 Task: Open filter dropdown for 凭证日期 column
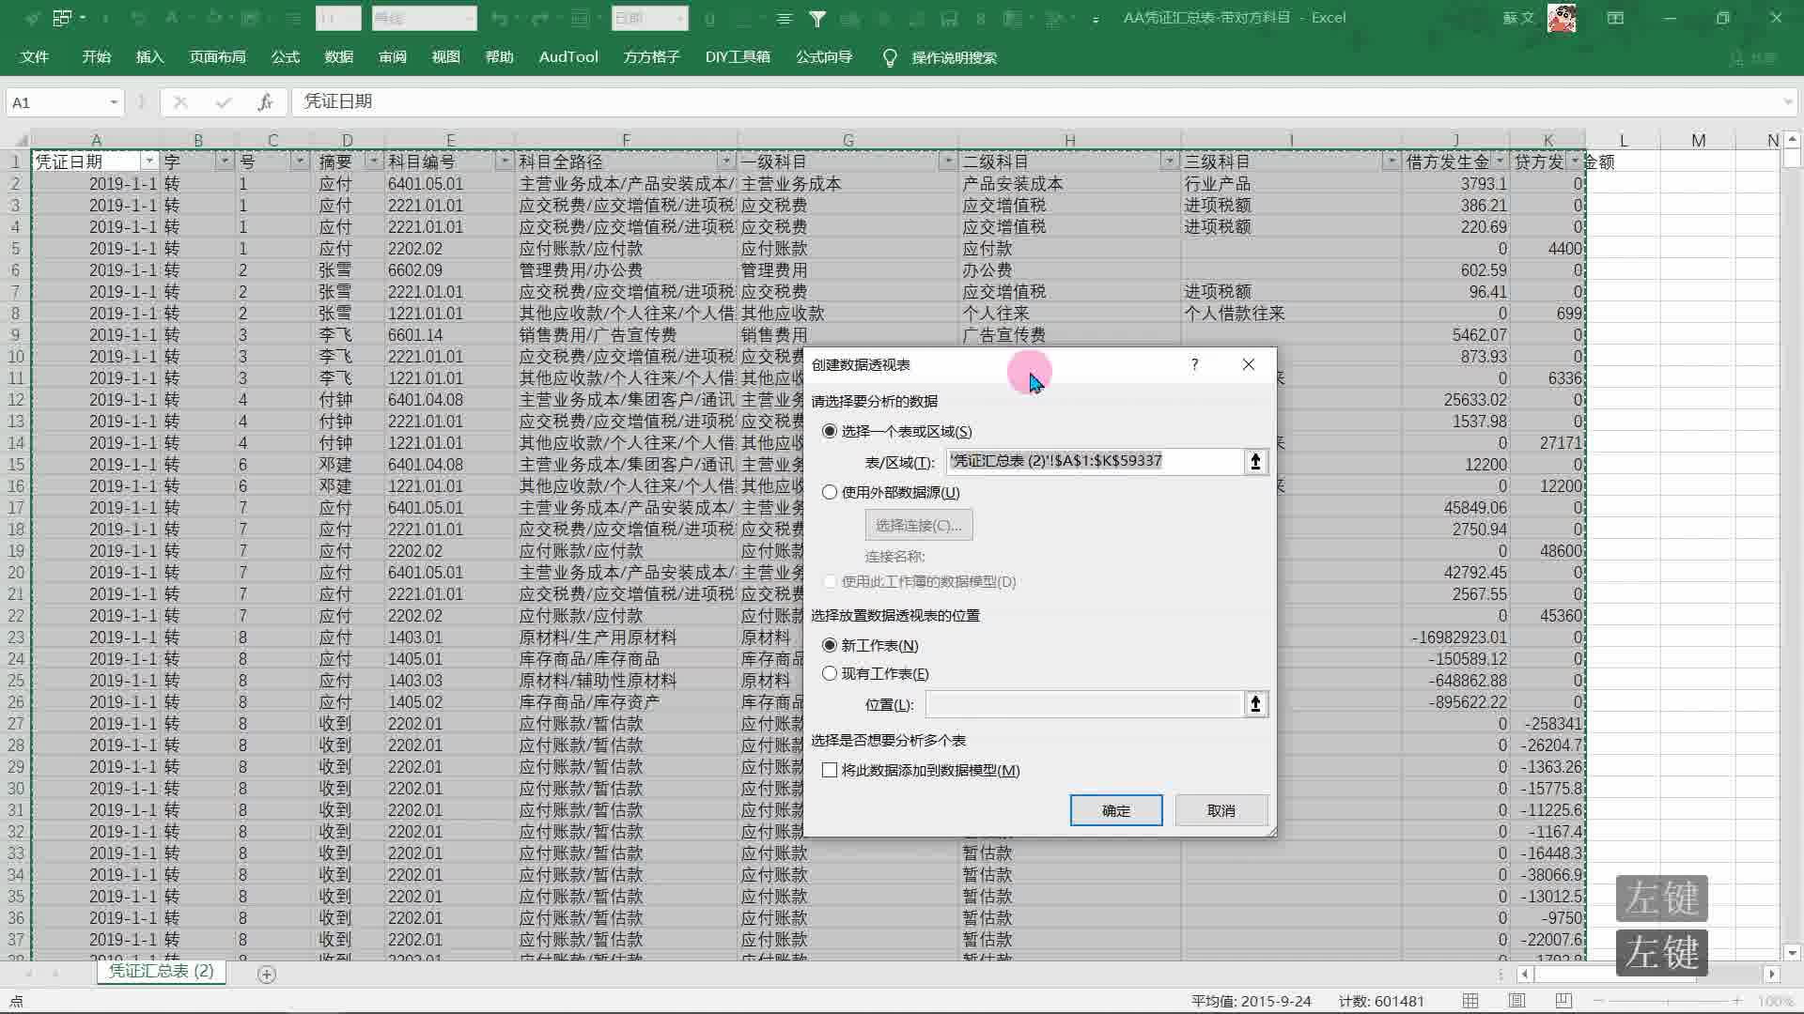148,161
